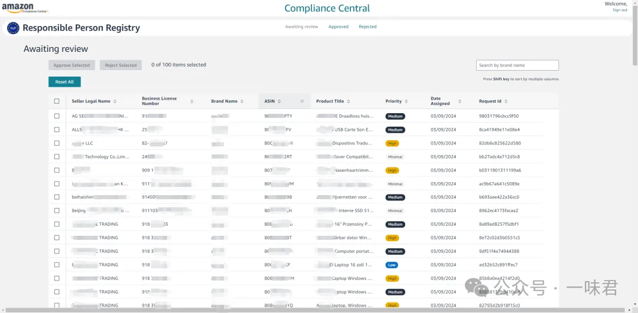Image resolution: width=638 pixels, height=313 pixels.
Task: Check the row with request b0311901311199a6
Action: tap(57, 170)
